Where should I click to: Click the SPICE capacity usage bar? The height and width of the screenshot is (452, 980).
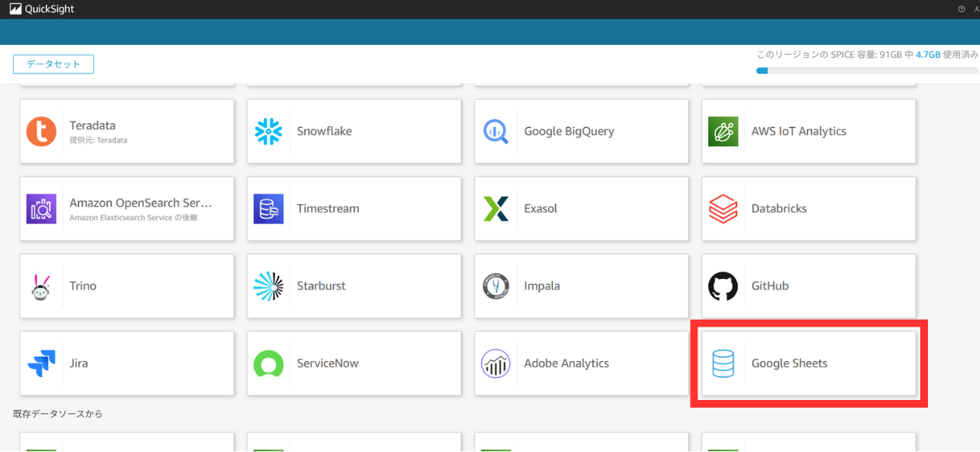(867, 70)
